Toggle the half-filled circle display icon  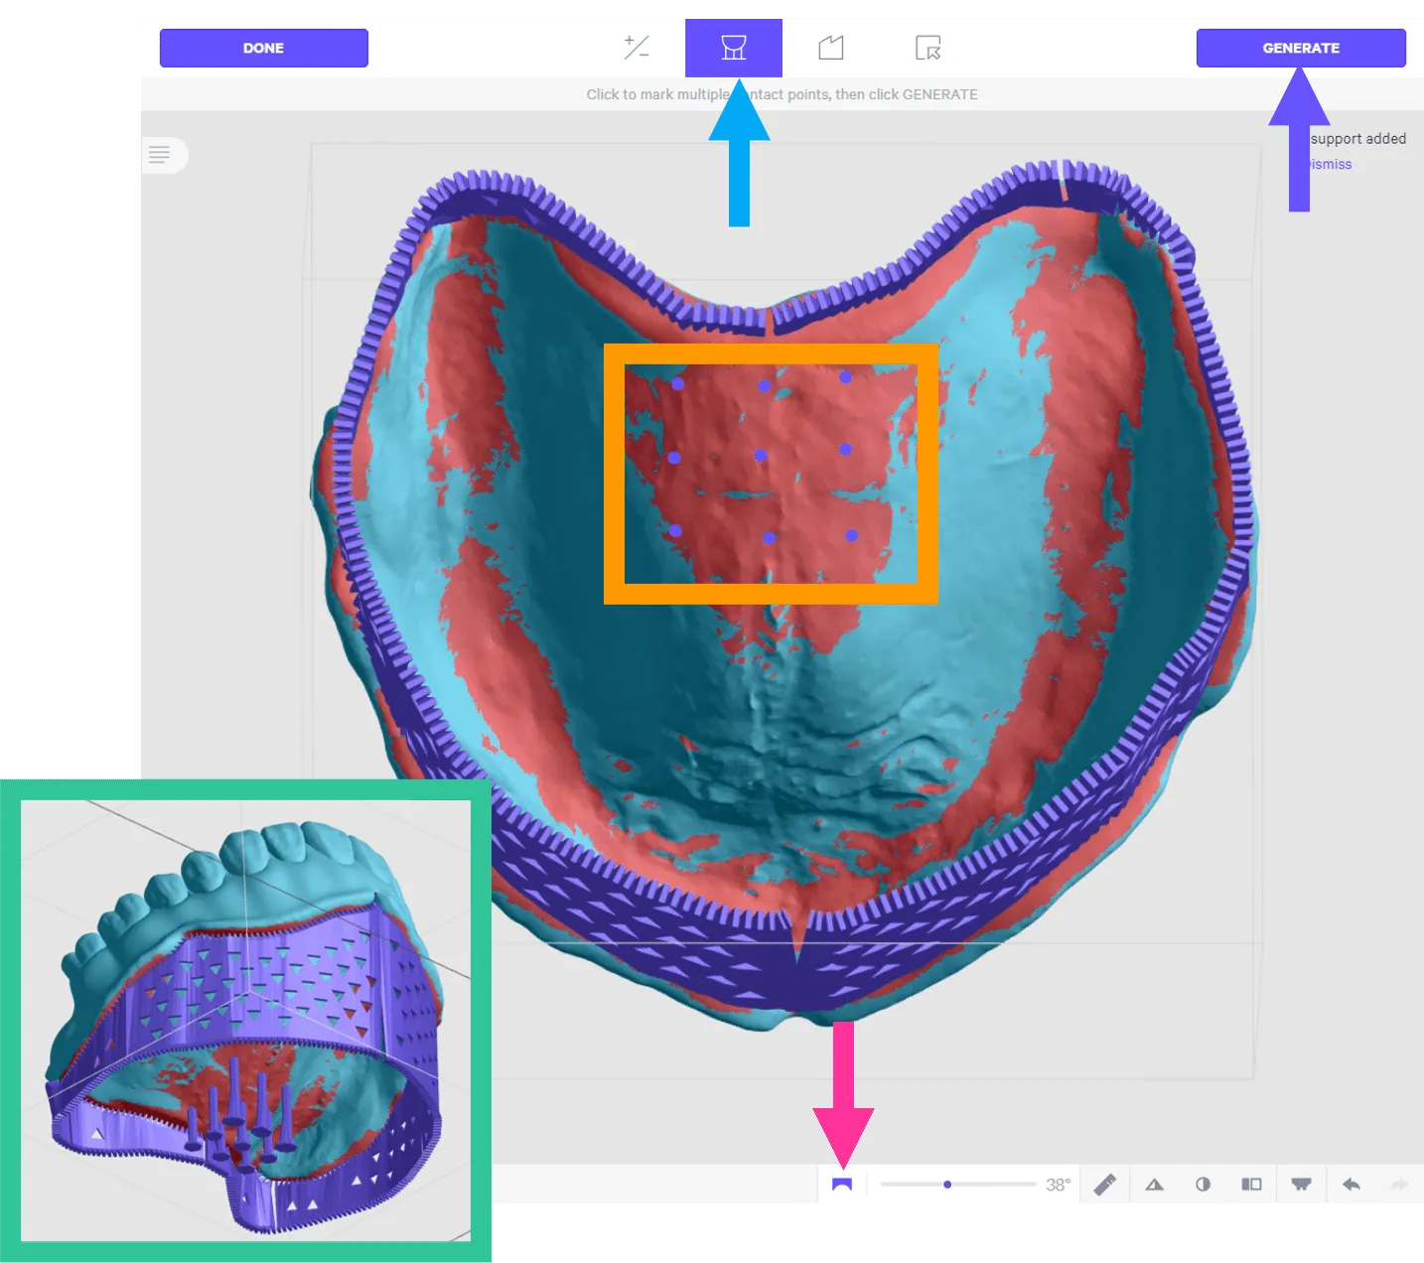[1203, 1184]
